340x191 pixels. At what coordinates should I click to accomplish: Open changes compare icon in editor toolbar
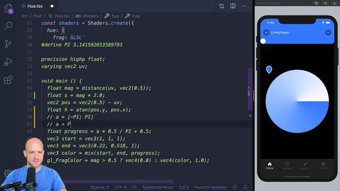[x=222, y=6]
